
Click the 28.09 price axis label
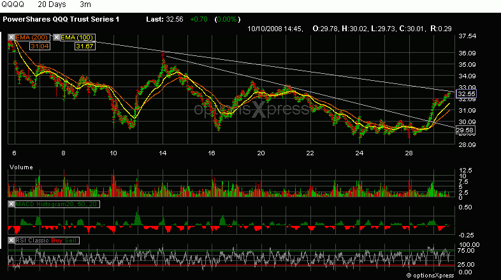click(467, 145)
